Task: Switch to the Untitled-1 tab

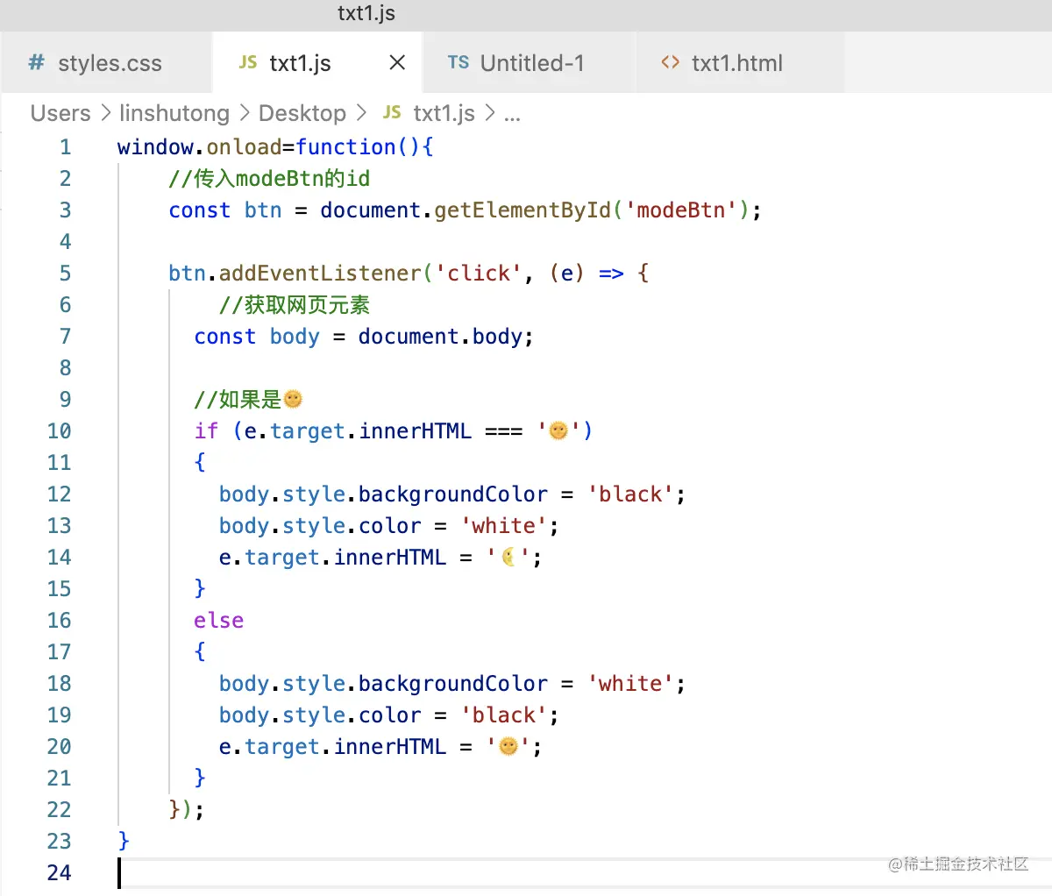Action: [530, 62]
